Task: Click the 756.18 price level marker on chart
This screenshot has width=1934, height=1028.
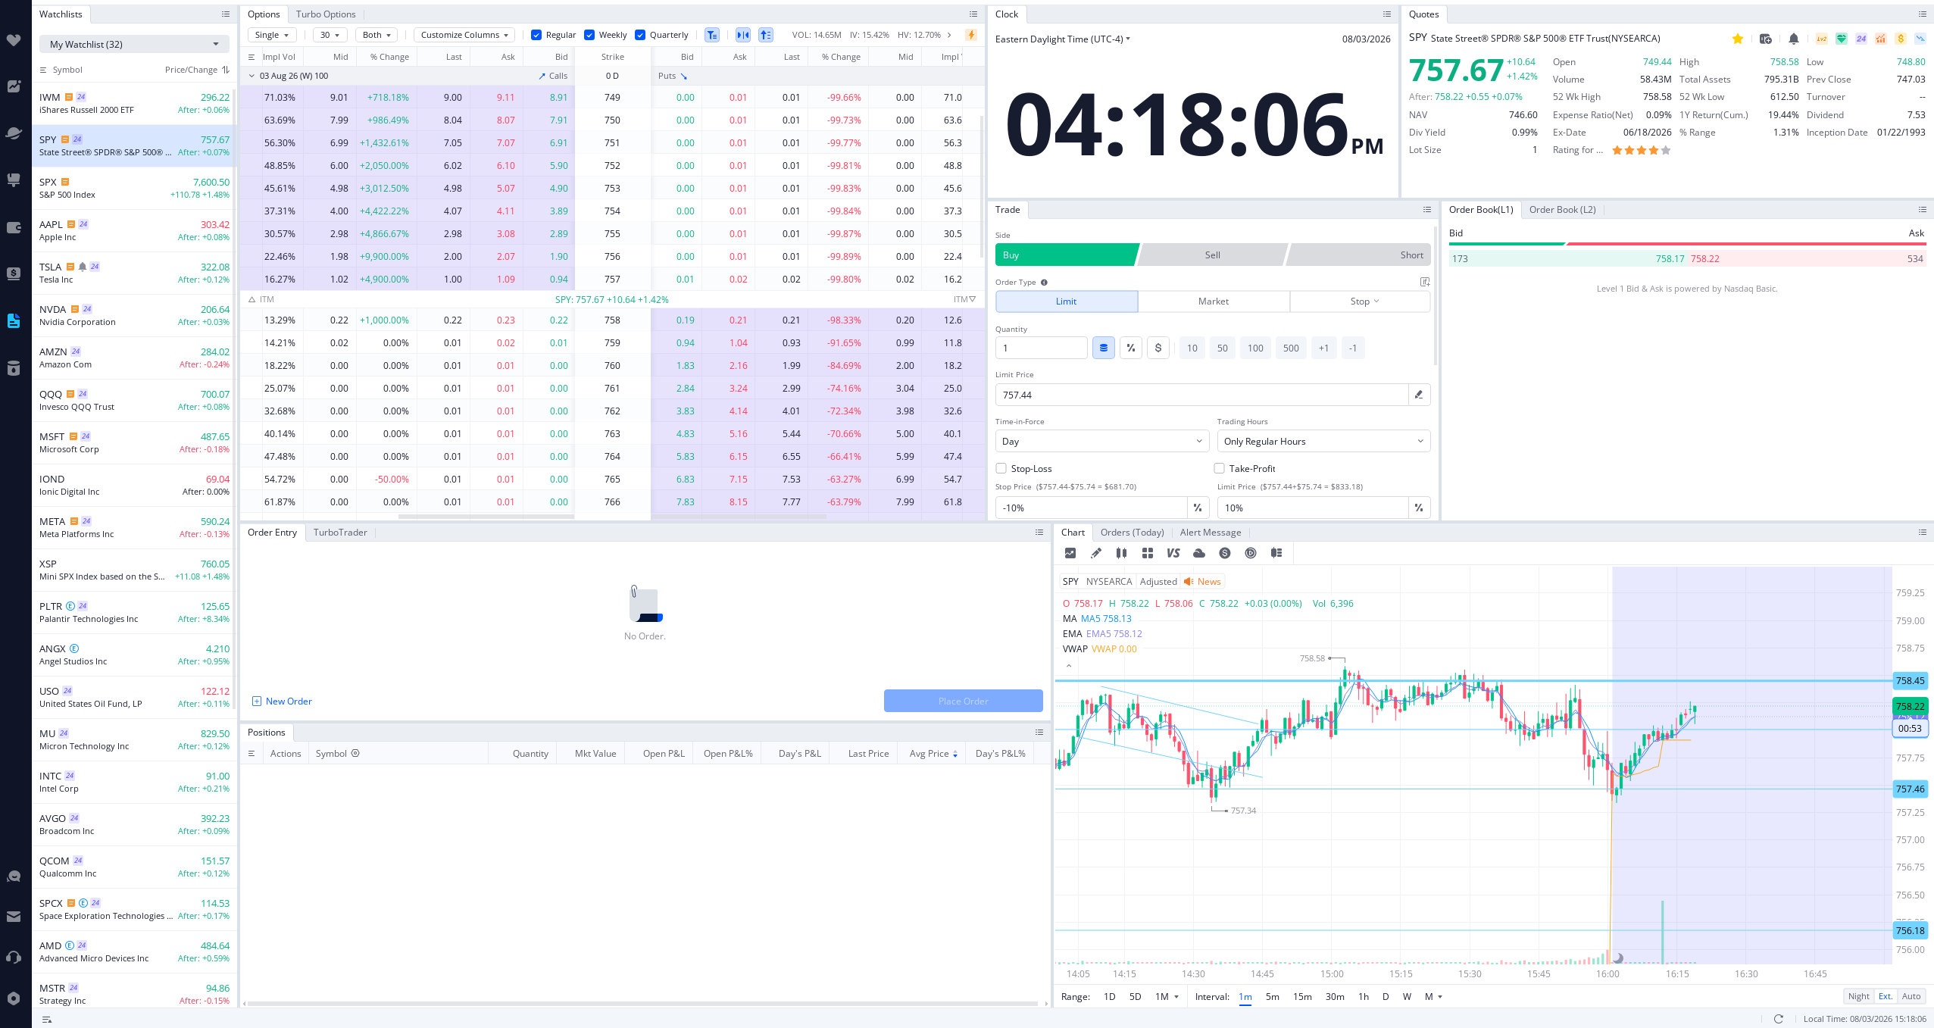Action: click(x=1910, y=931)
